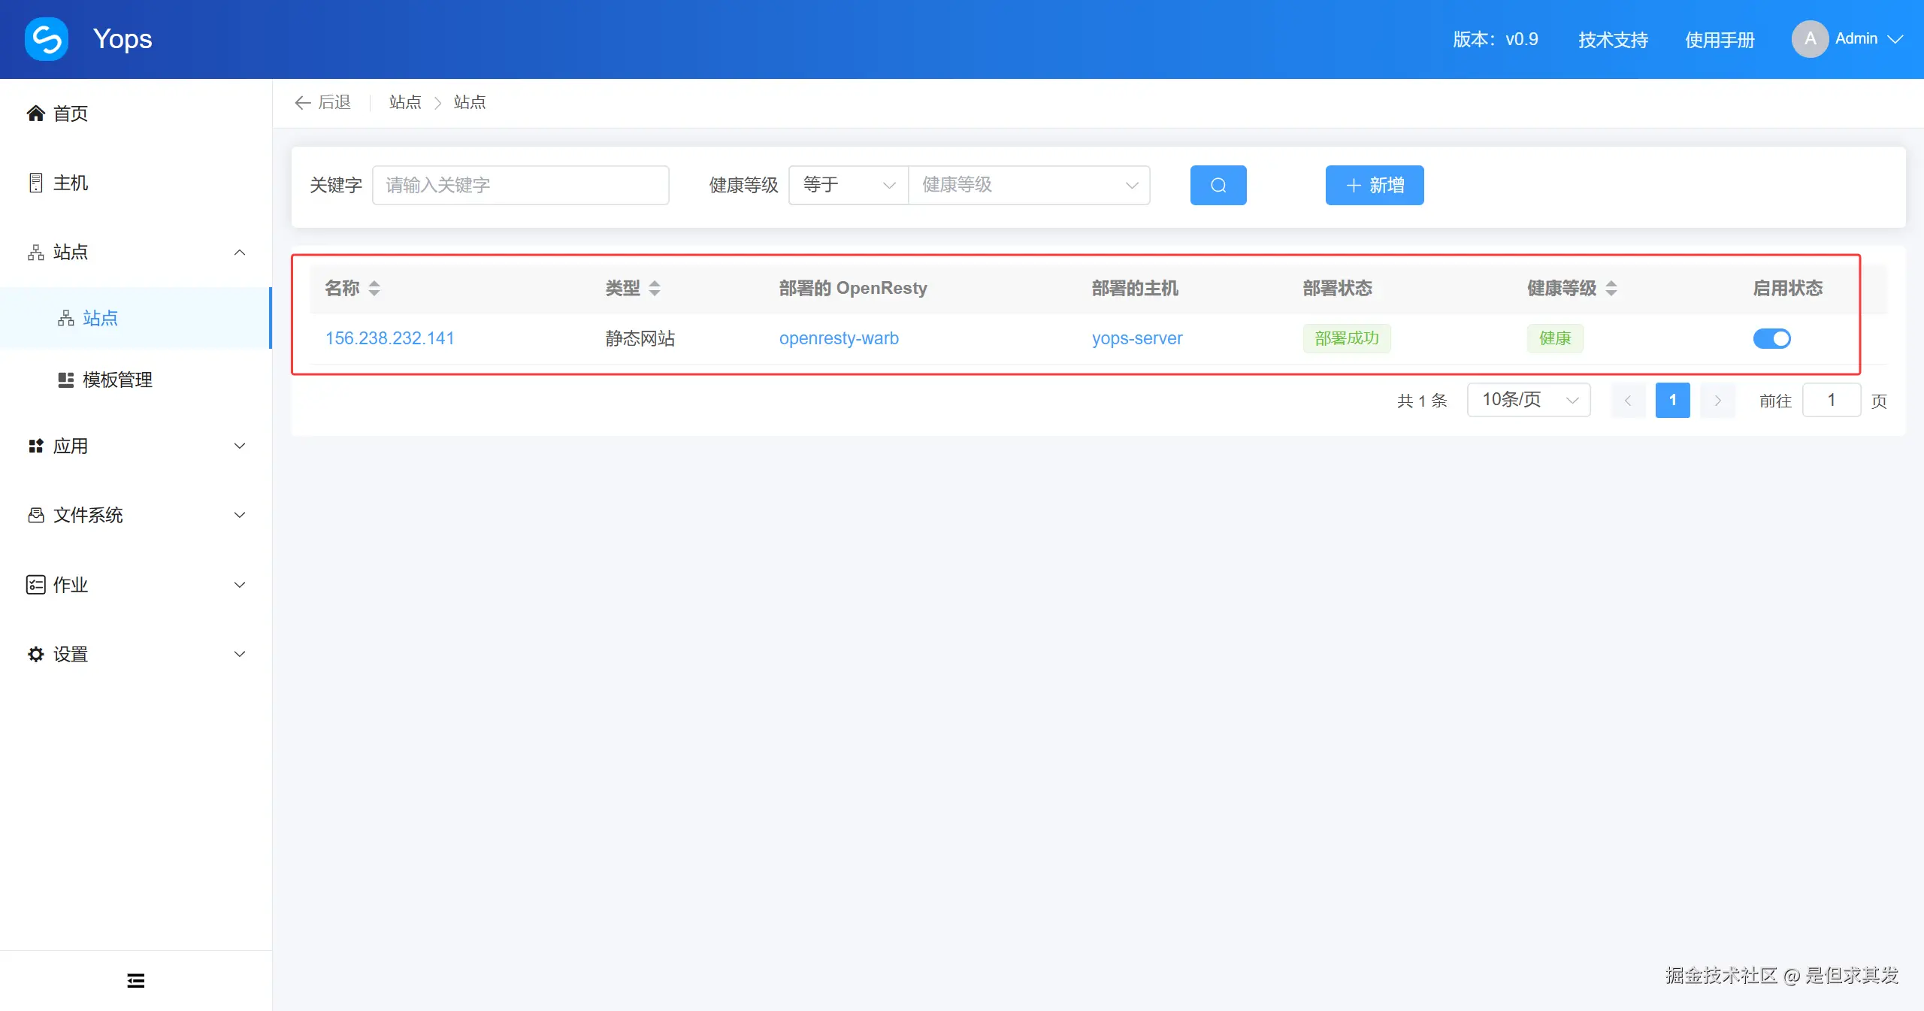Click the 新增 button
This screenshot has height=1011, width=1924.
(x=1374, y=185)
